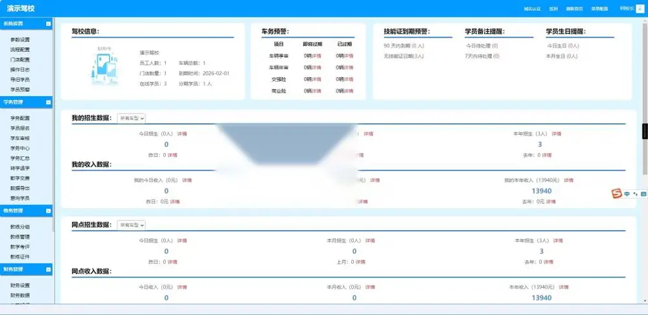
Task: Open 流程配置 in the sidebar
Action: [x=20, y=50]
